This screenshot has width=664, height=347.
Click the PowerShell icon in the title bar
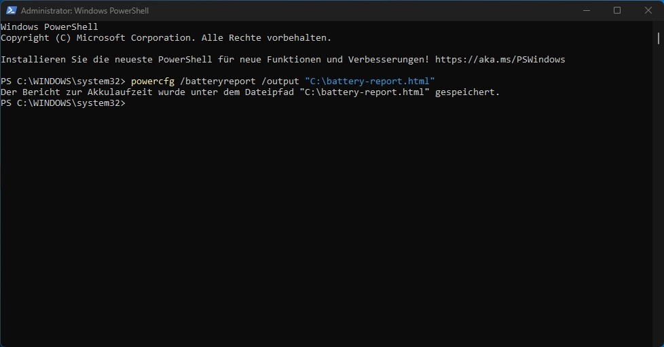11,10
